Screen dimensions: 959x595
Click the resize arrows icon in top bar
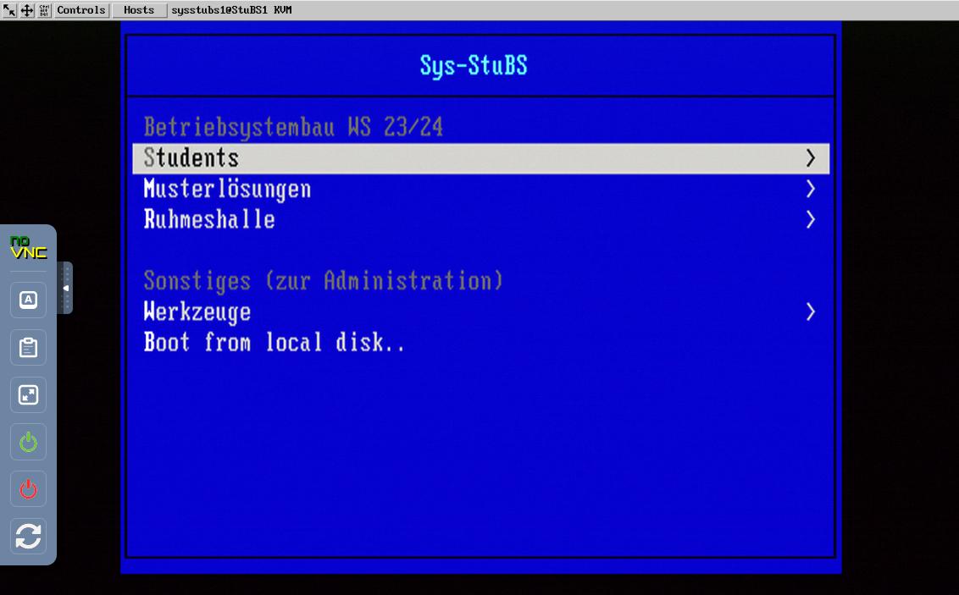pos(10,10)
